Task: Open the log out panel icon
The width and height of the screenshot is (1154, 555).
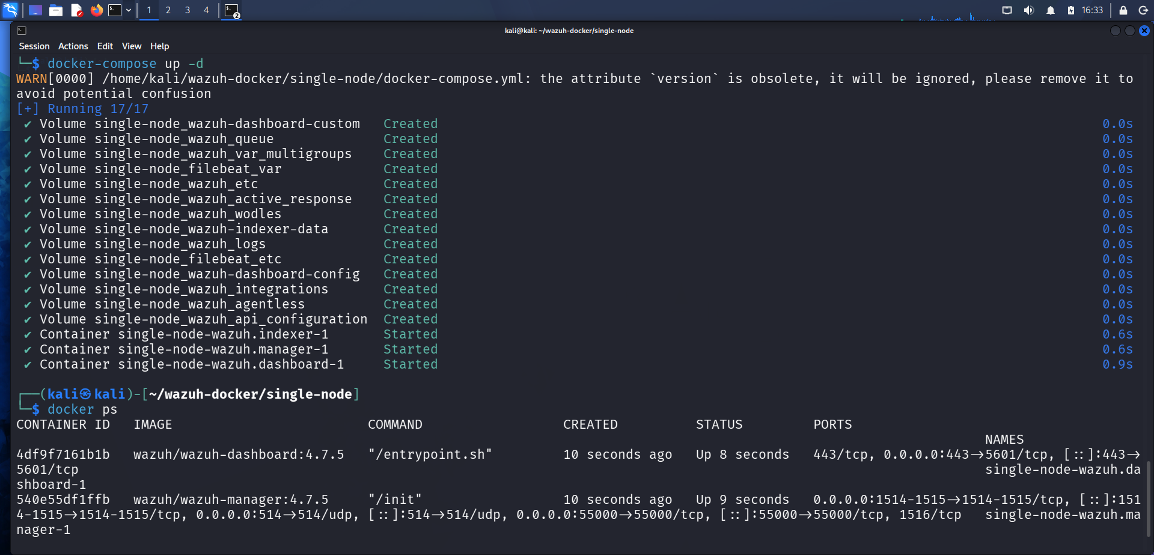Action: coord(1143,10)
